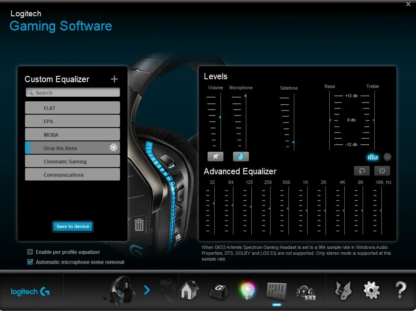Select the Drop the Bass preset

click(x=73, y=148)
